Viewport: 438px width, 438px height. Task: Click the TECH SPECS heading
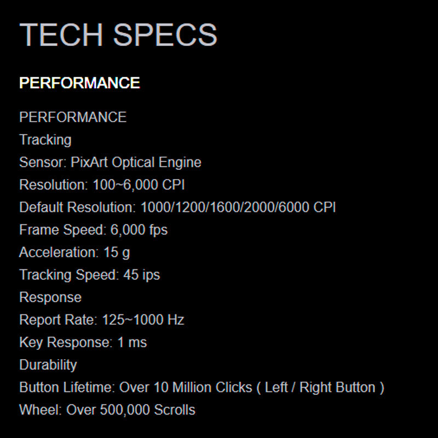click(118, 34)
